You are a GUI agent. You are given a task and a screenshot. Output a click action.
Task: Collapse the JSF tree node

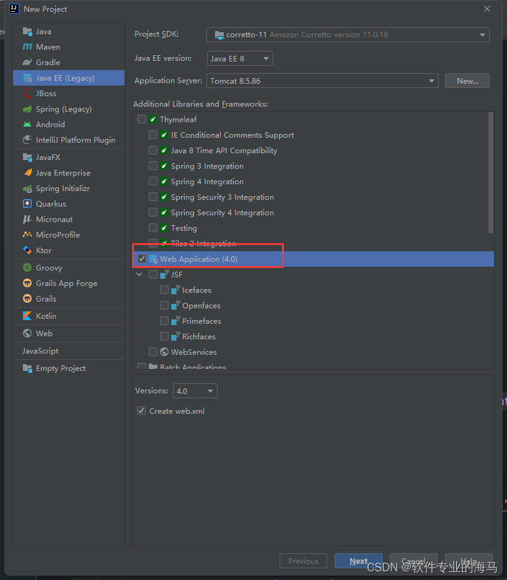tap(139, 274)
